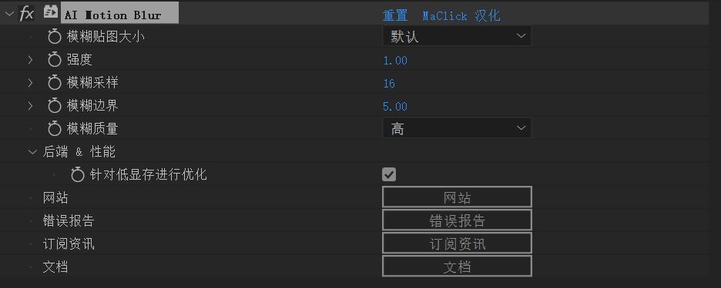Open the 模糊贴图大小 dropdown showing 默认
Screen dimensions: 721x288
[x=457, y=36]
